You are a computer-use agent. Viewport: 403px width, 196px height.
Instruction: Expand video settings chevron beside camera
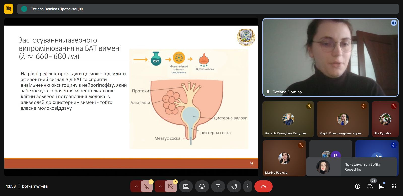(160, 186)
